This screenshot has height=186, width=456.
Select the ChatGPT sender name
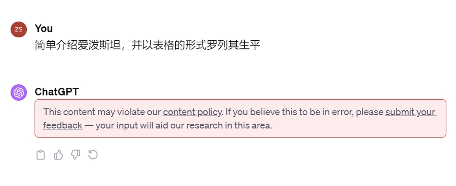[x=57, y=92]
